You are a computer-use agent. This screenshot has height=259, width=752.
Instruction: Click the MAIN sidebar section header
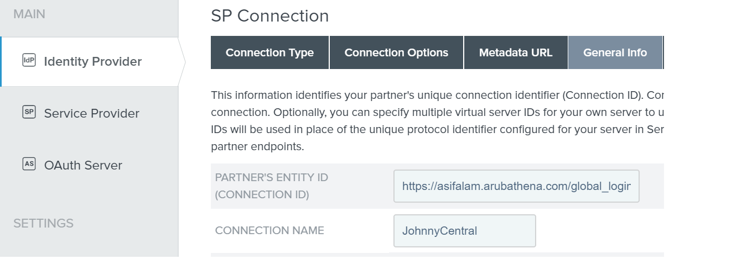29,14
